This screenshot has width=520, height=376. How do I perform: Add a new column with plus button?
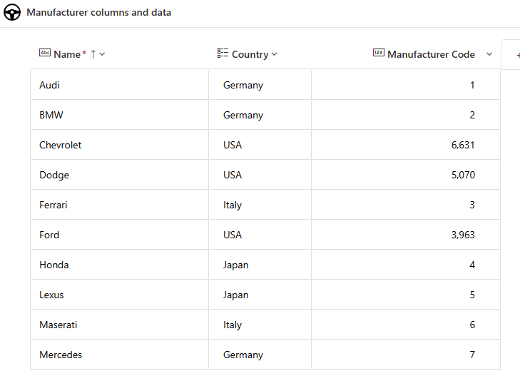[517, 55]
